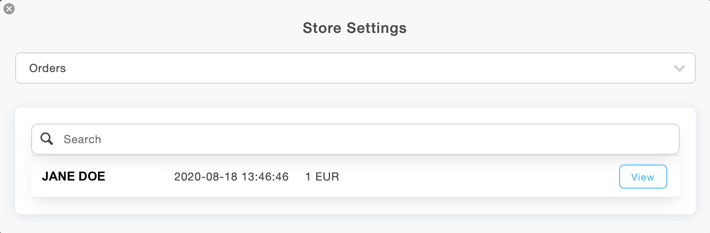710x233 pixels.
Task: Select the JANE DOE customer name
Action: click(x=73, y=177)
